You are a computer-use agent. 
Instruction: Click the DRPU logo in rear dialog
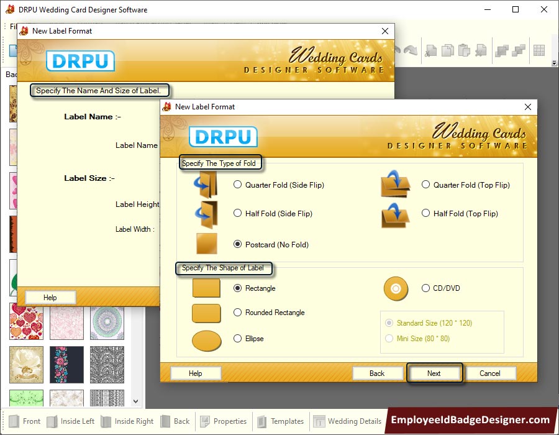click(x=80, y=61)
